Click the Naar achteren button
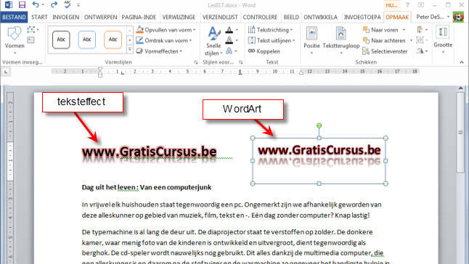The image size is (469, 264). 384,41
